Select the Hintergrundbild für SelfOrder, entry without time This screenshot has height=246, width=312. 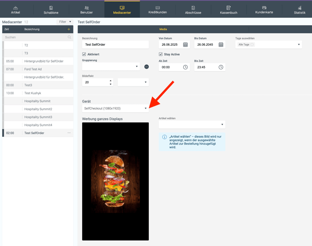coord(38,77)
